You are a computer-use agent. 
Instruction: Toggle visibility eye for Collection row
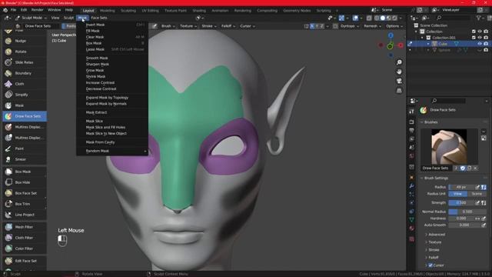tap(480, 32)
